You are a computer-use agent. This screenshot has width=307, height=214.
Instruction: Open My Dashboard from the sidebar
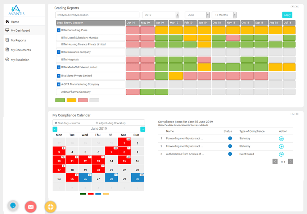[20, 31]
